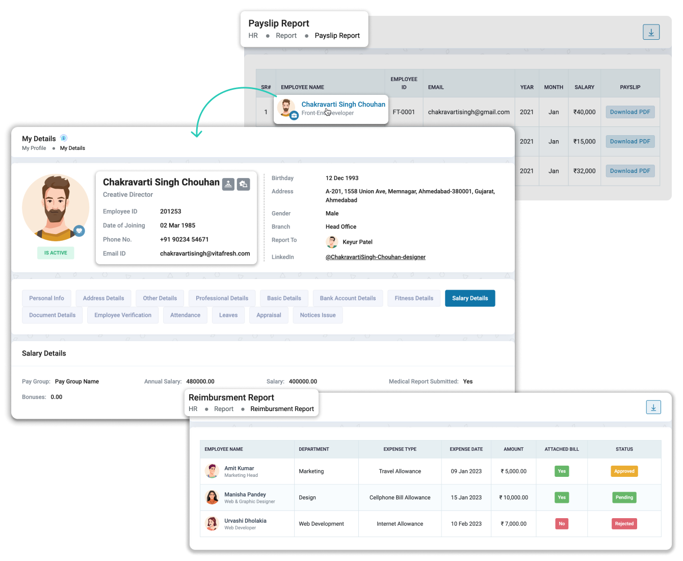Click Manisha Pandey's name in the reimbursement table

coord(245,494)
